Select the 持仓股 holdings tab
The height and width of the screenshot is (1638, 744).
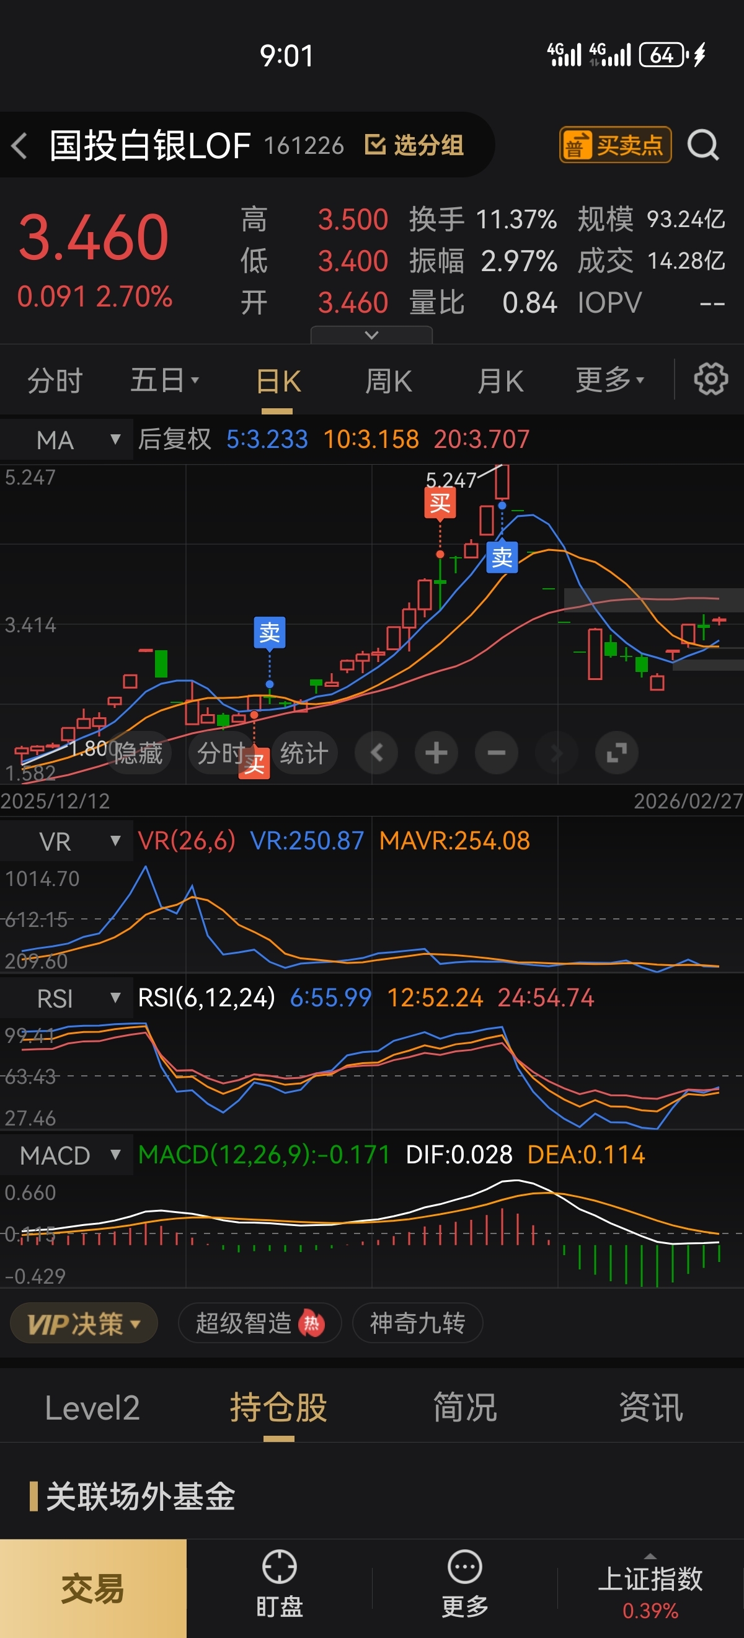[x=278, y=1408]
